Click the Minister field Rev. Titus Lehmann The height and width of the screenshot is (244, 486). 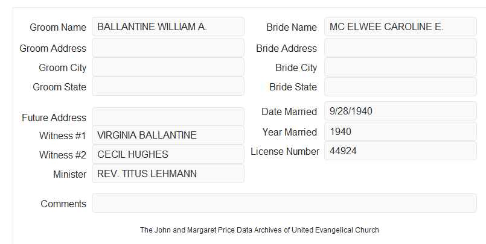[168, 174]
